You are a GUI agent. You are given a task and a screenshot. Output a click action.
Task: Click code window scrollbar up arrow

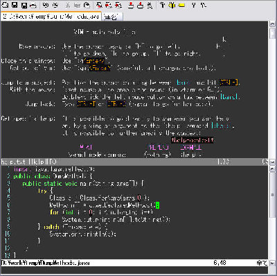click(x=272, y=169)
